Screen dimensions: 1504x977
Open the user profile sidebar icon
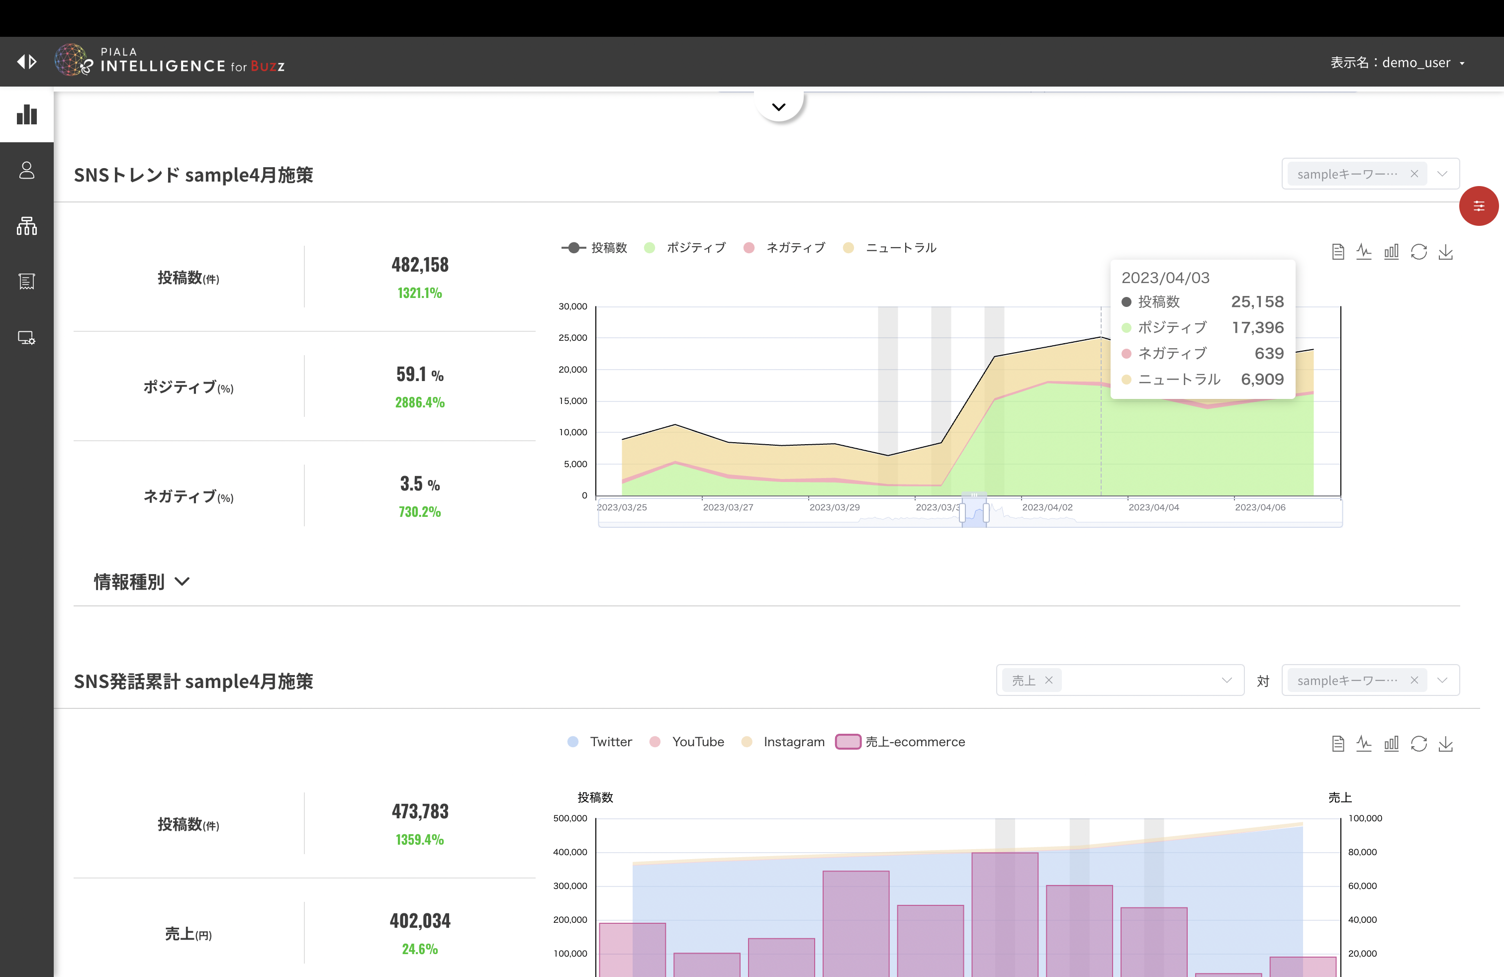tap(26, 170)
